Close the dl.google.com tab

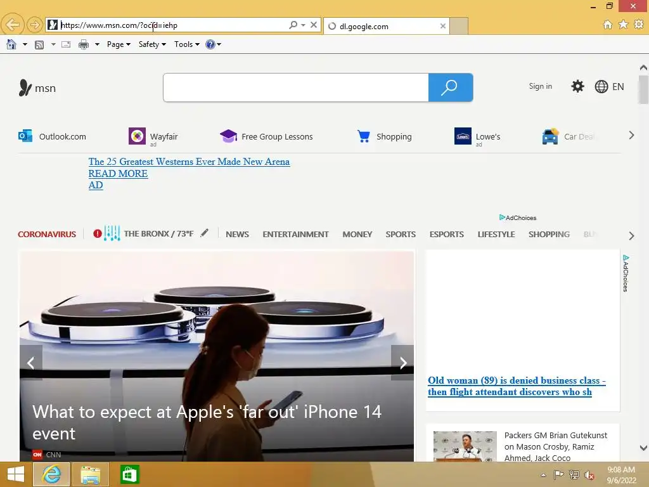[x=443, y=26]
